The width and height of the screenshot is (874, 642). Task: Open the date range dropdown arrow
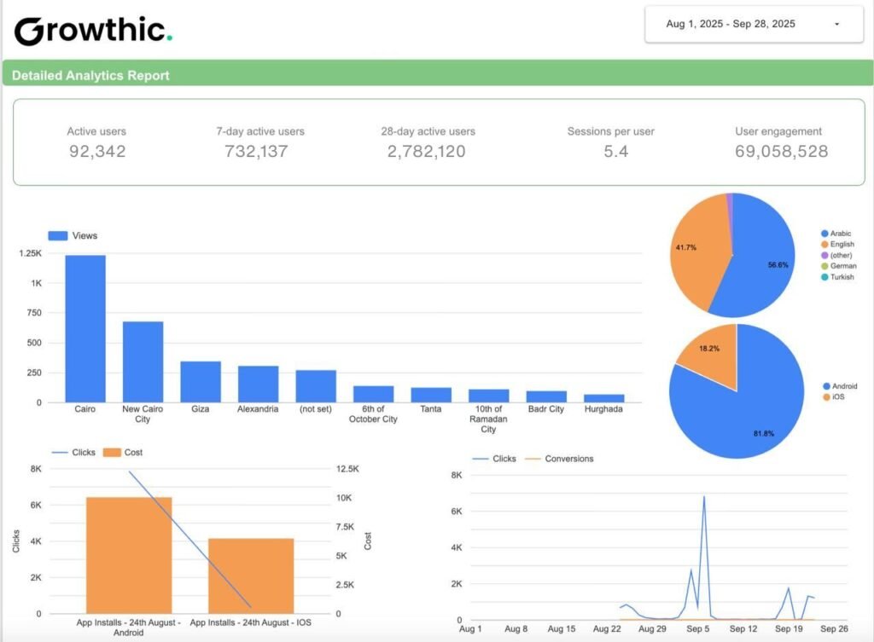pyautogui.click(x=836, y=25)
